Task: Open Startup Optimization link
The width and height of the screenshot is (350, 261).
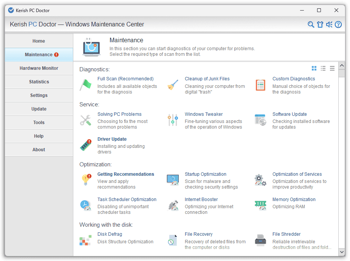Action: tap(205, 174)
